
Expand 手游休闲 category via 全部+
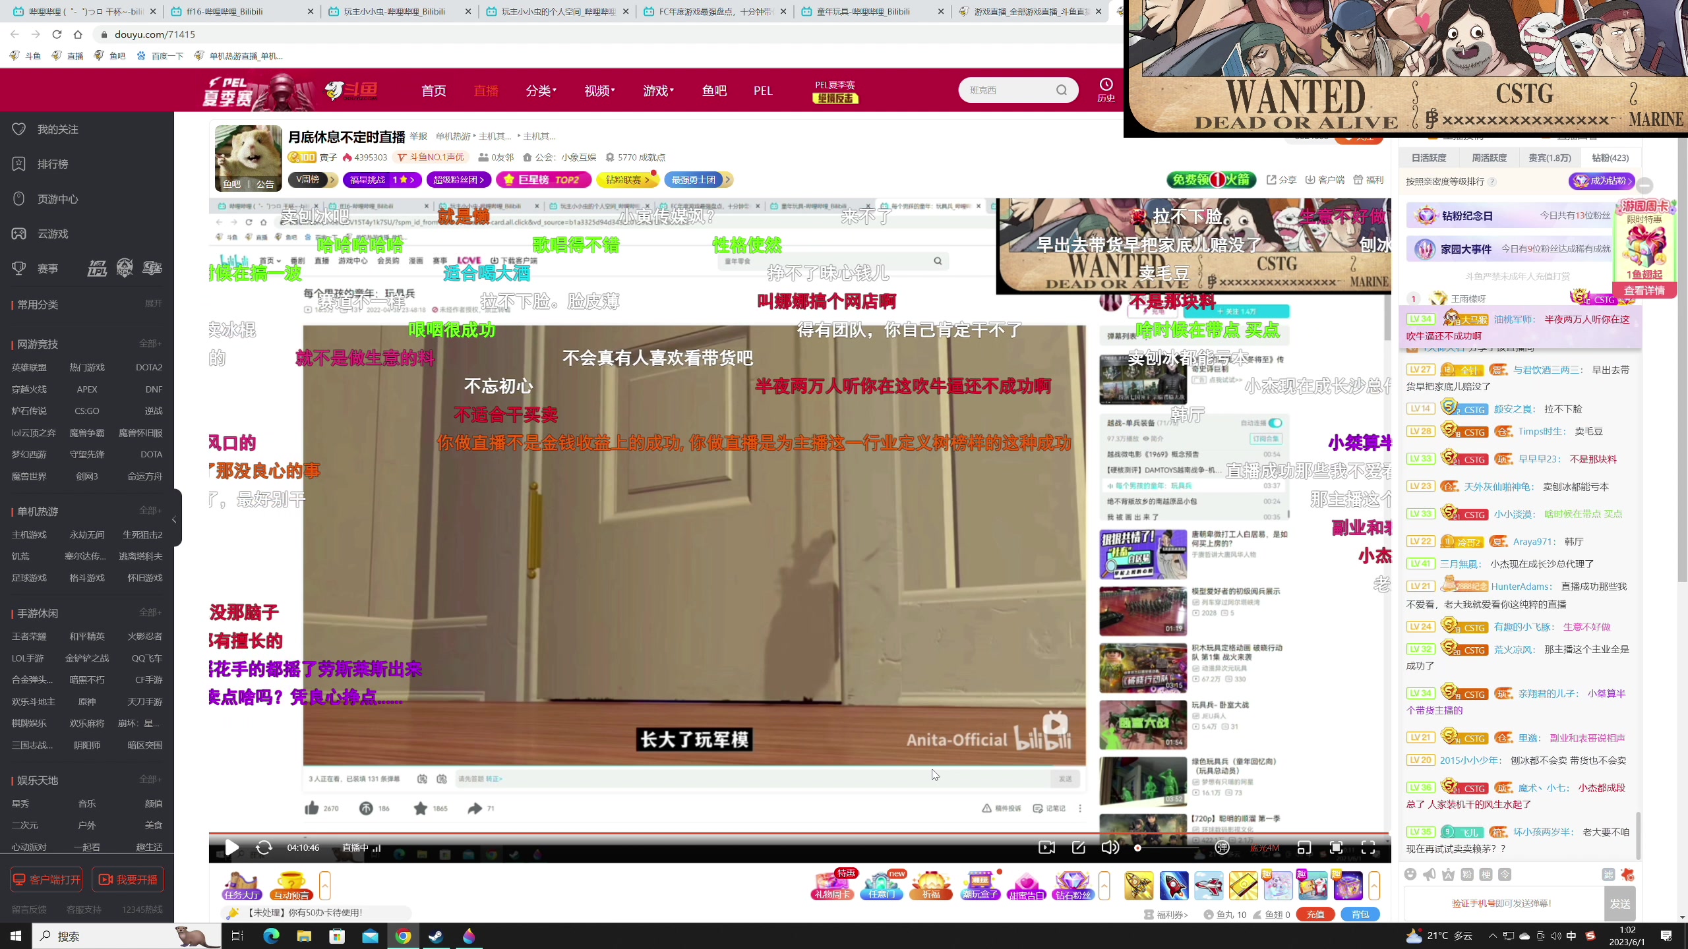(150, 613)
